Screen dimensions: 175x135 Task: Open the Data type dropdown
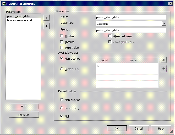pyautogui.click(x=164, y=24)
